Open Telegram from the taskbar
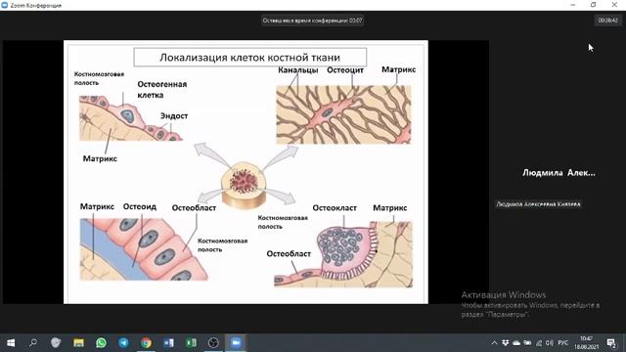626x352 pixels. [x=124, y=343]
